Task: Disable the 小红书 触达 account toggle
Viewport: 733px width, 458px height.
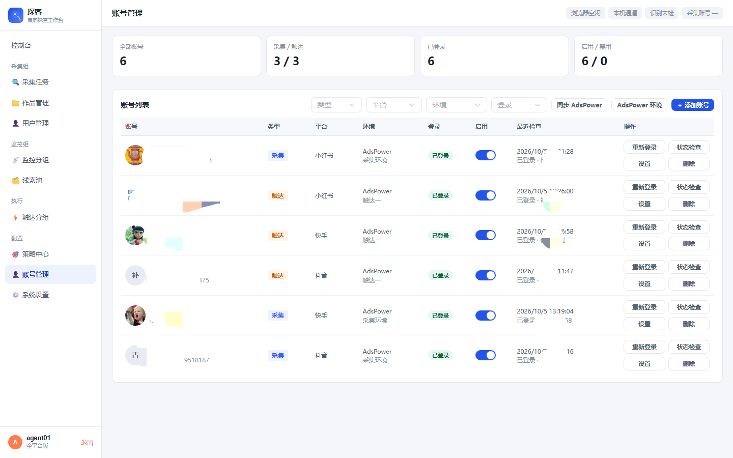Action: [x=486, y=195]
